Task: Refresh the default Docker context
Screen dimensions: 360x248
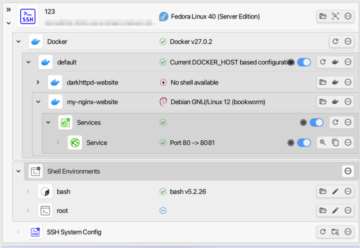Action: point(323,62)
